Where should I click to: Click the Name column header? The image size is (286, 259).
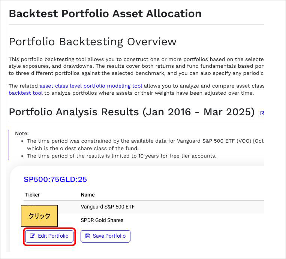(x=88, y=195)
